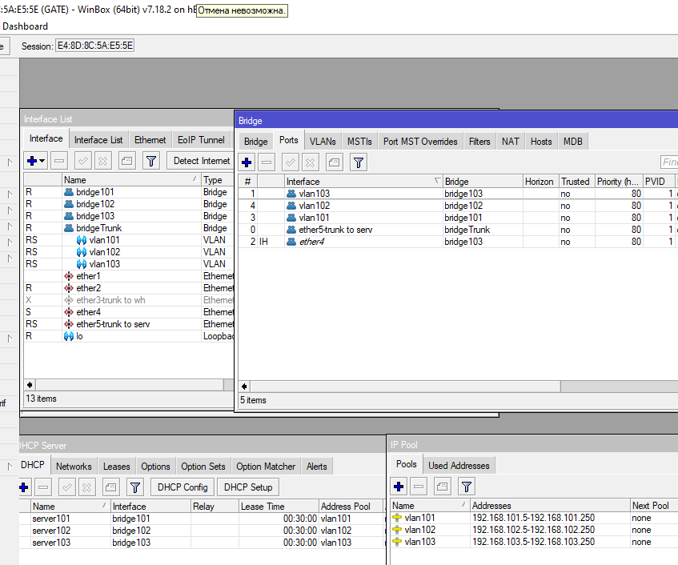The image size is (678, 565).
Task: Open filter in Interface List toolbar
Action: (151, 161)
